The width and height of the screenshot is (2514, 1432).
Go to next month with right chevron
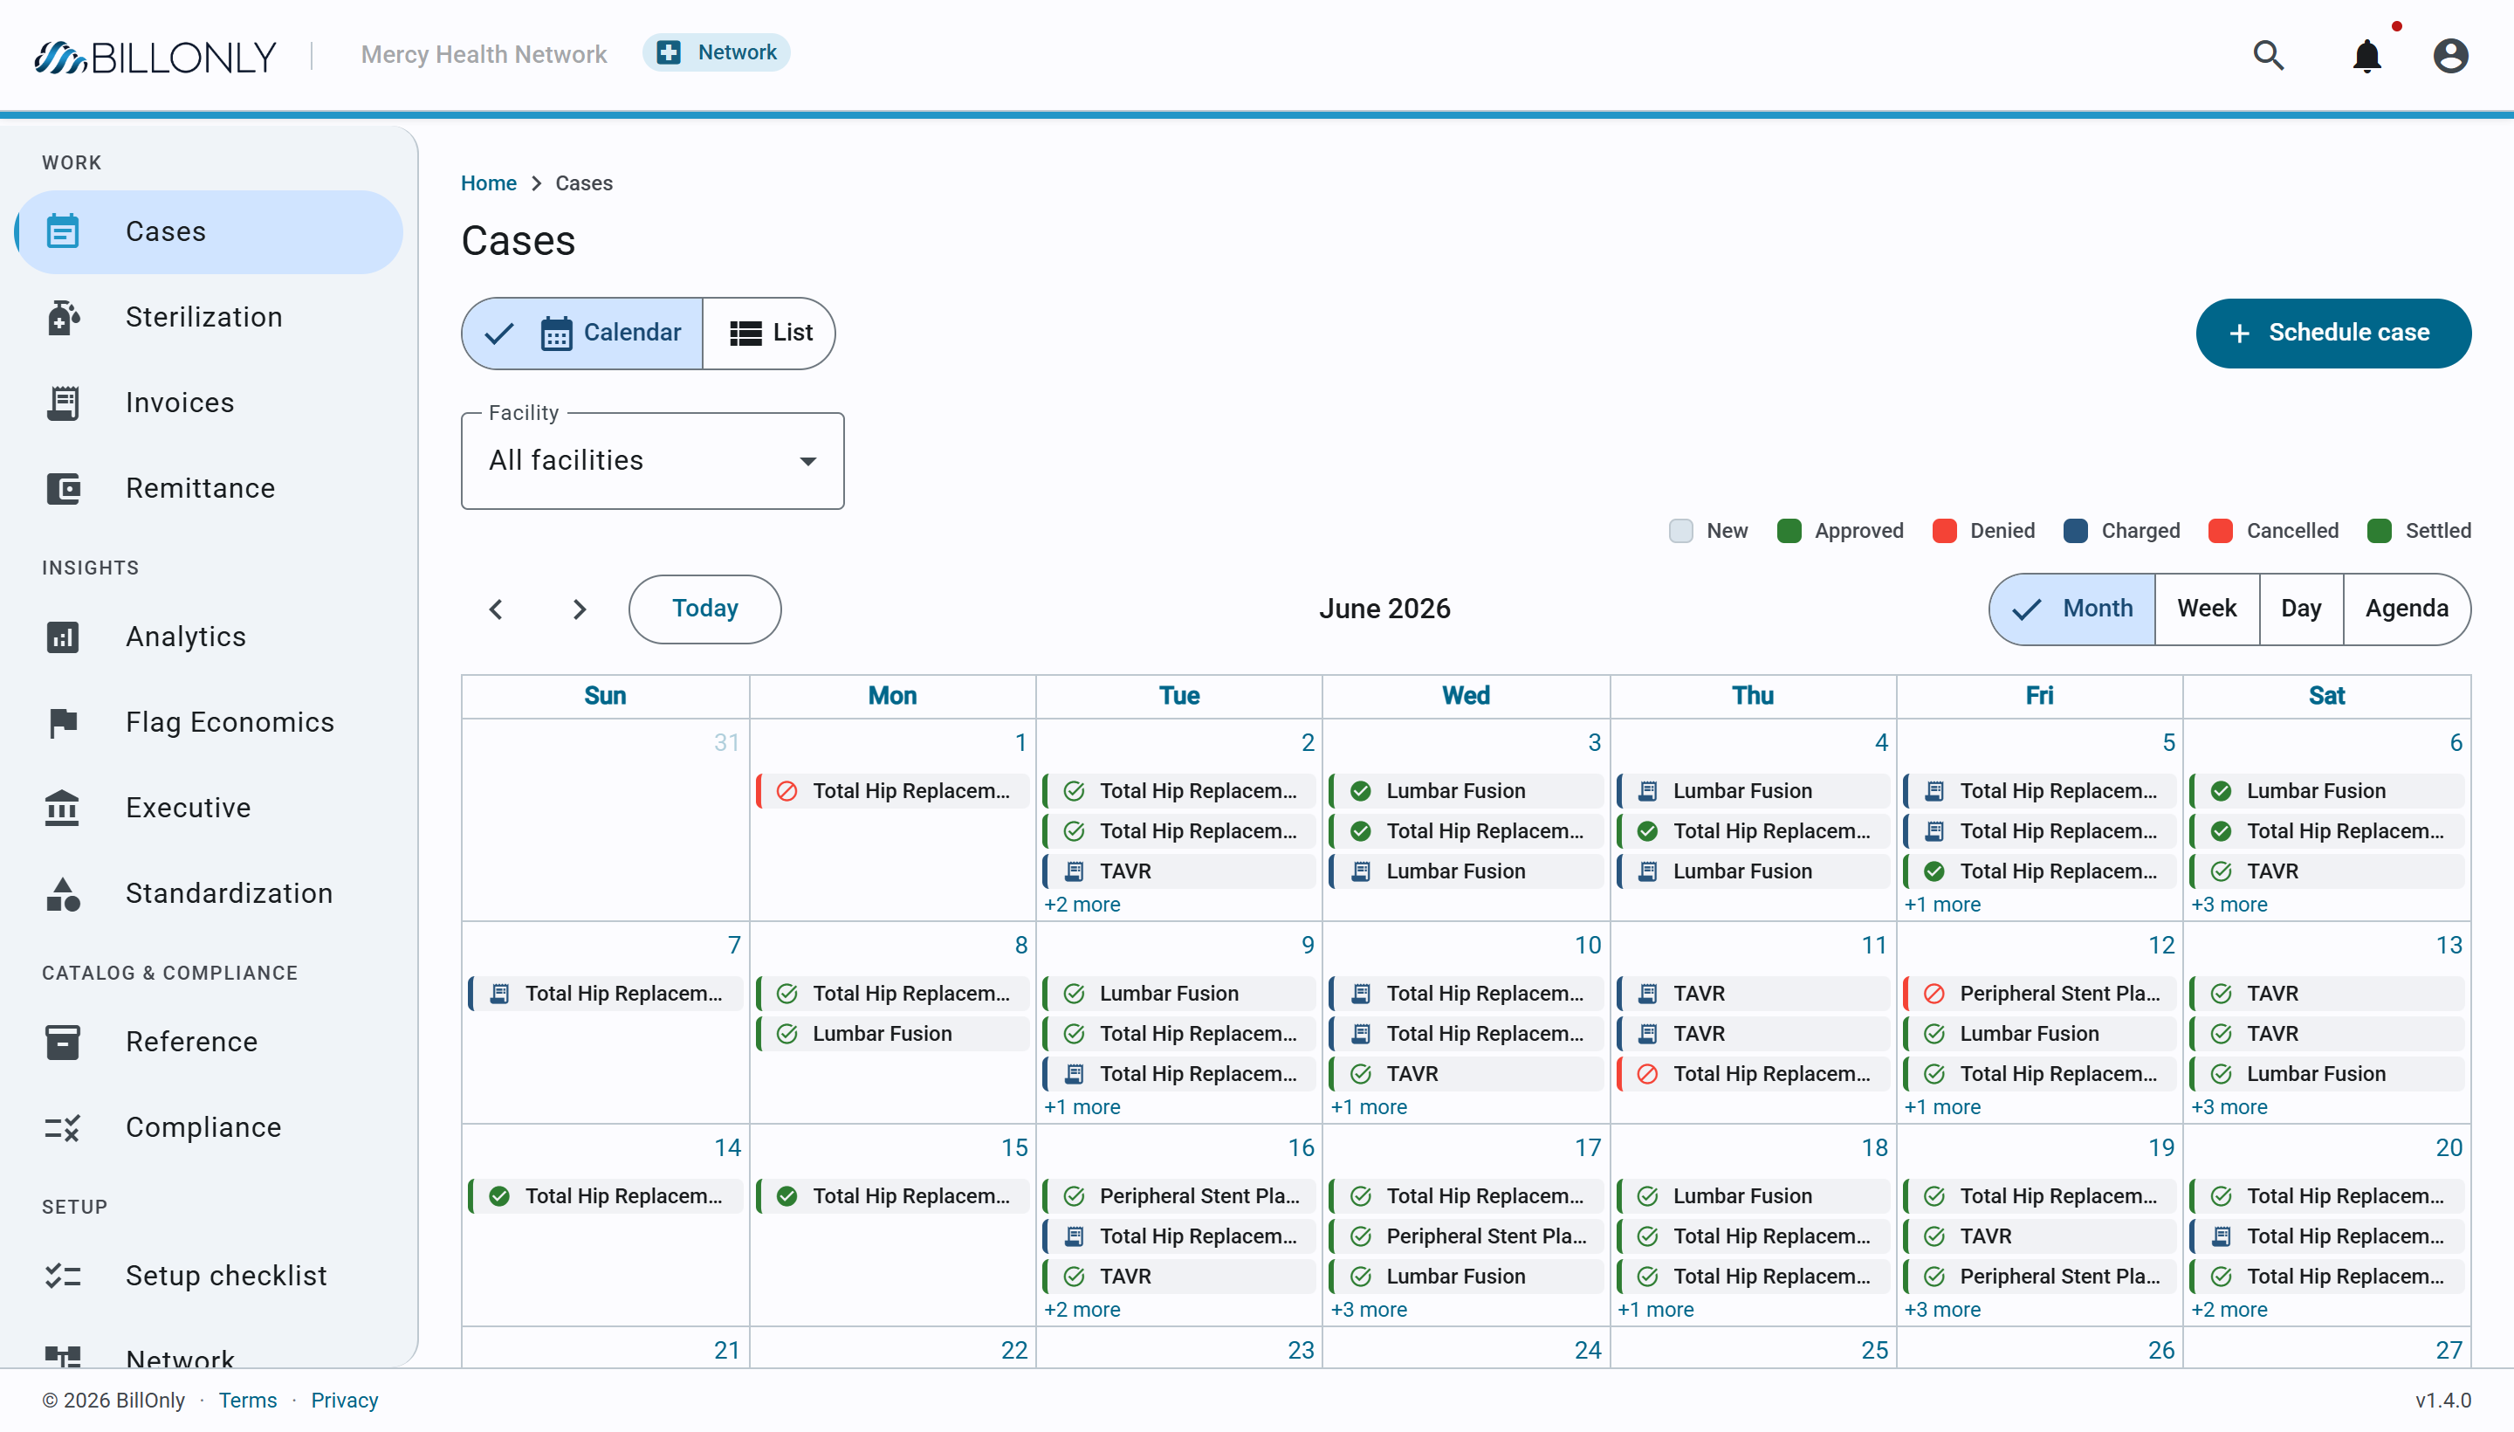click(579, 609)
